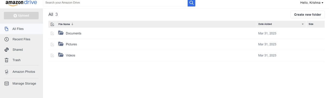Open the Hello, Krishna account dropdown
The image size is (329, 98).
point(312,3)
